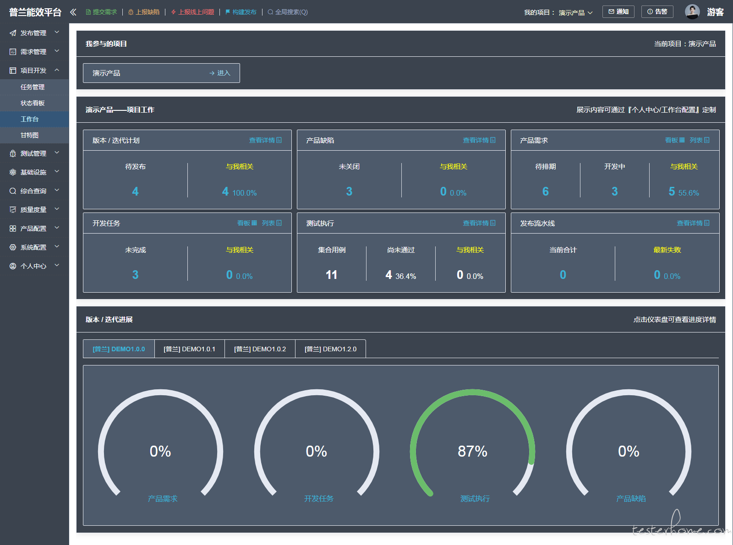Viewport: 733px width, 545px height.
Task: Expand the 发布管理 menu chevron
Action: point(57,33)
